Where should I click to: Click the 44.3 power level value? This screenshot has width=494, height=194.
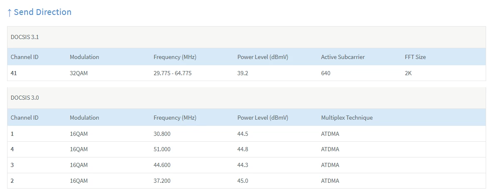(243, 165)
